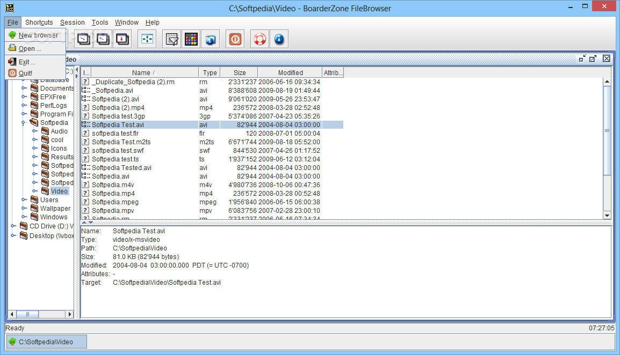Open the Tools menu
This screenshot has height=355, width=620.
(99, 22)
